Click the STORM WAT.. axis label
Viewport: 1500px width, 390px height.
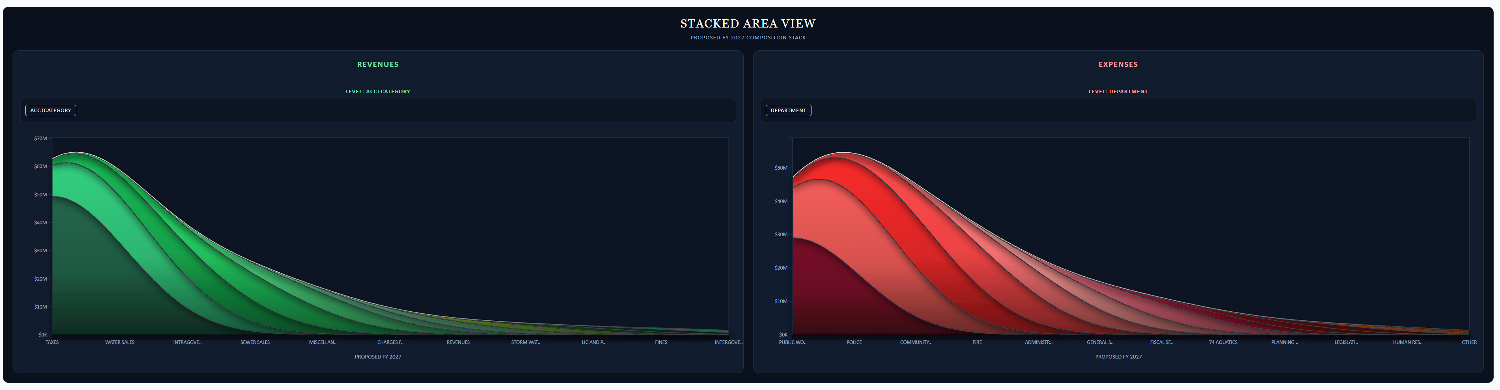click(526, 342)
